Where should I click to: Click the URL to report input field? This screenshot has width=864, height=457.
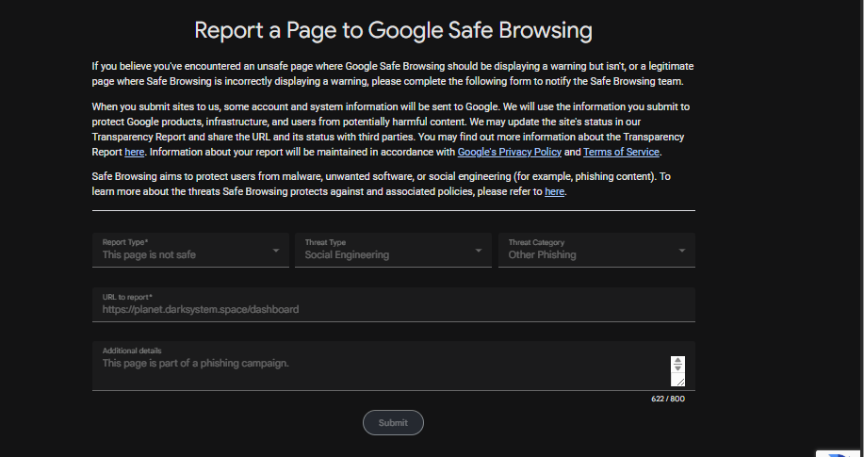pyautogui.click(x=394, y=304)
